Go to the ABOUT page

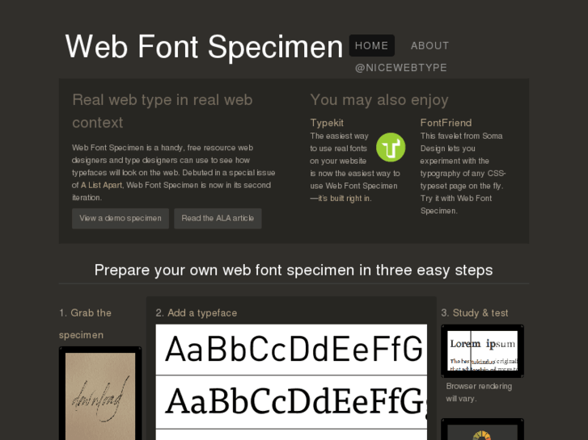[429, 46]
